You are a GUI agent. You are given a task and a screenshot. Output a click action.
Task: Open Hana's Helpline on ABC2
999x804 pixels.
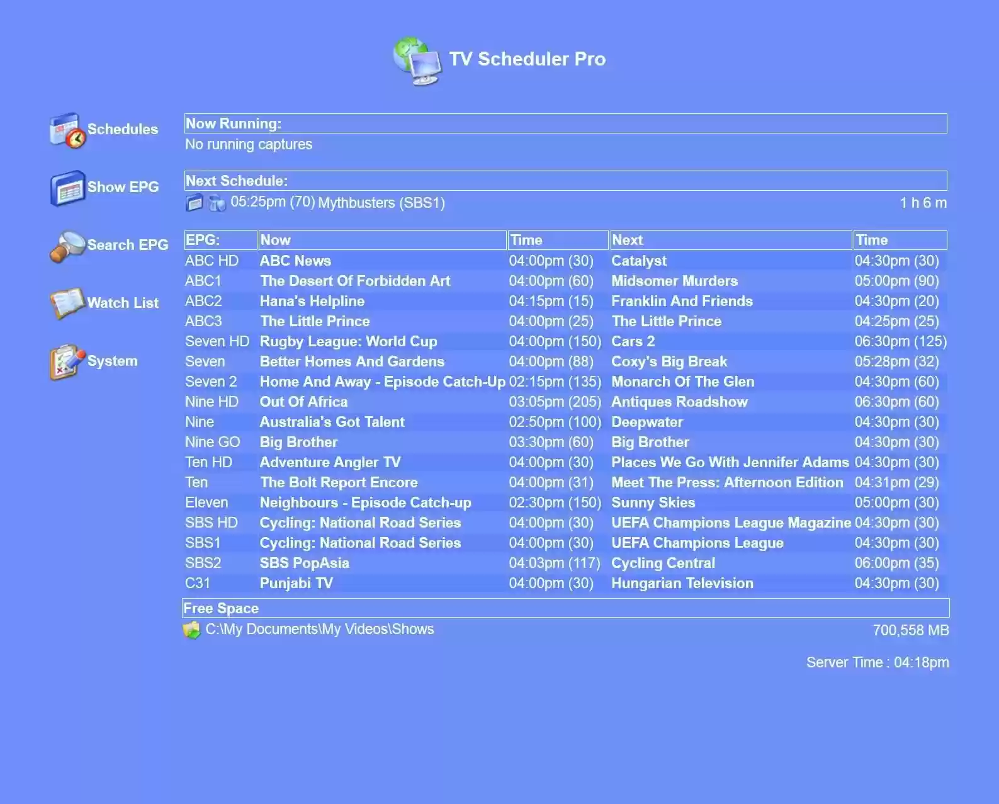pyautogui.click(x=312, y=301)
